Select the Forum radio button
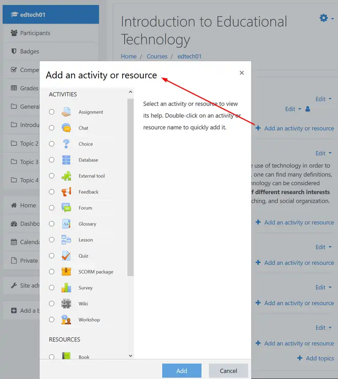338x379 pixels. click(52, 208)
